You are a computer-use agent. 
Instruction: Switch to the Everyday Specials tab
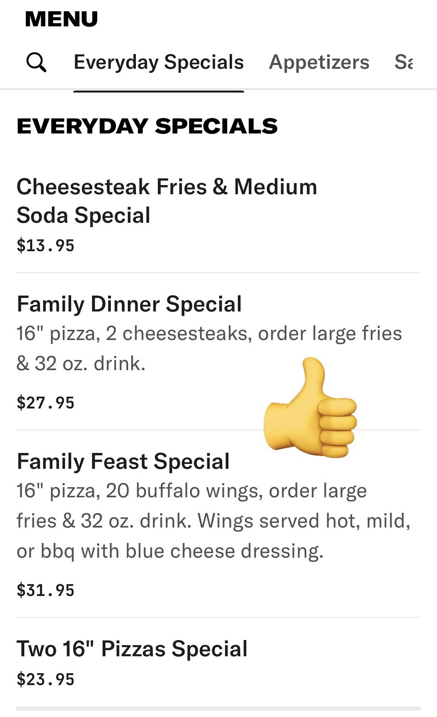pos(159,62)
